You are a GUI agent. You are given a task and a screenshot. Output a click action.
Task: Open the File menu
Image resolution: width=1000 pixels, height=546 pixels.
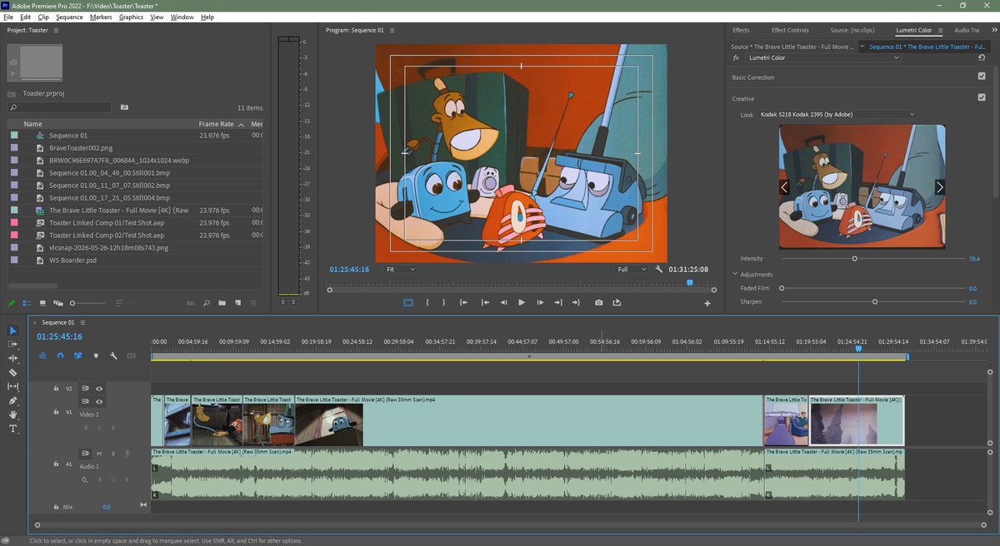pos(8,17)
